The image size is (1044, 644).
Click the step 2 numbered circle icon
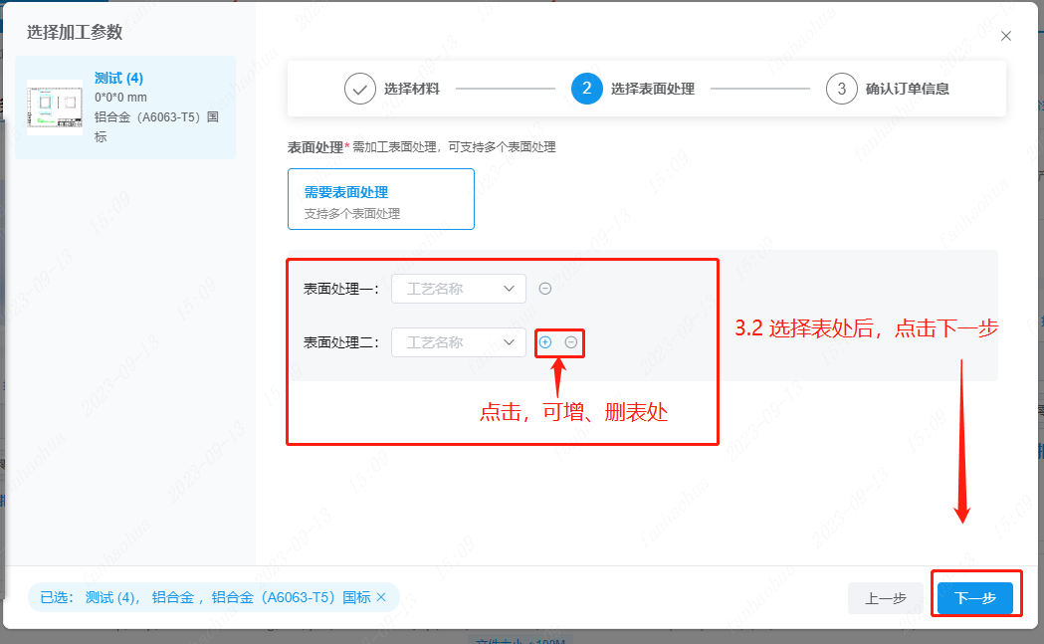click(587, 89)
